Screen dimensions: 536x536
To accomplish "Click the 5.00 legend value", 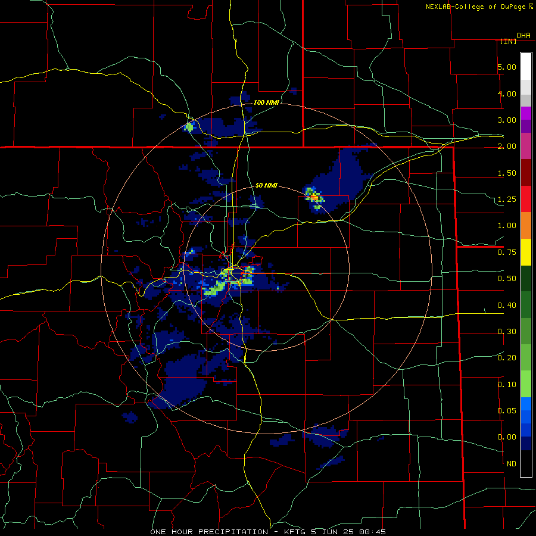I will pos(507,67).
